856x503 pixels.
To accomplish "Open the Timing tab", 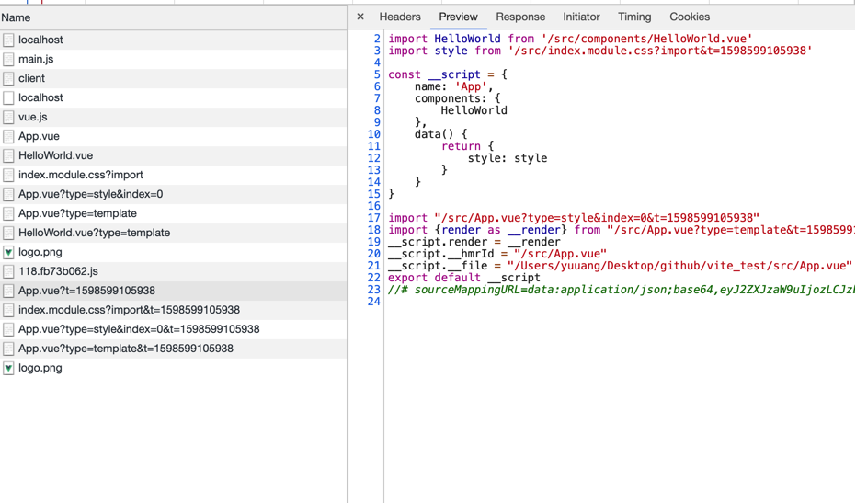I will coord(634,17).
